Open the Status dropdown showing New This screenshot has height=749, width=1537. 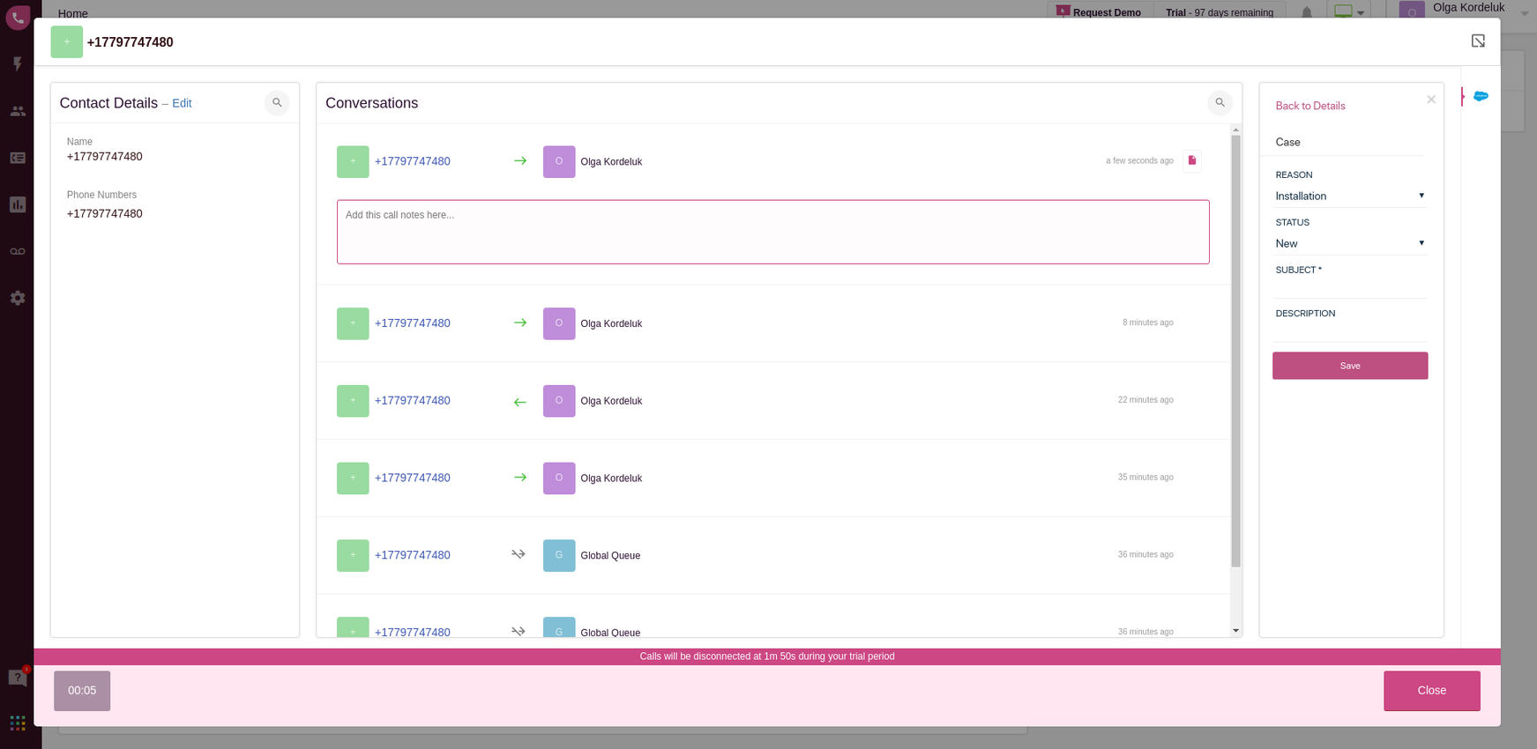[1350, 243]
